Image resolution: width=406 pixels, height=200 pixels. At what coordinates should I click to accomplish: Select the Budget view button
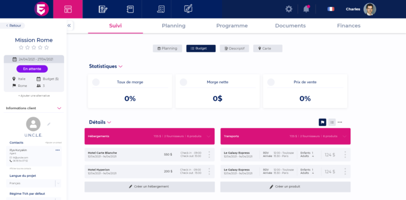pos(201,49)
